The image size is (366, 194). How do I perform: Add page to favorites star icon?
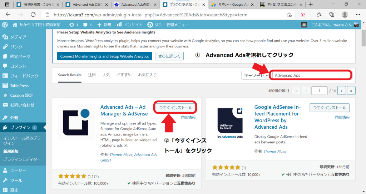point(289,15)
